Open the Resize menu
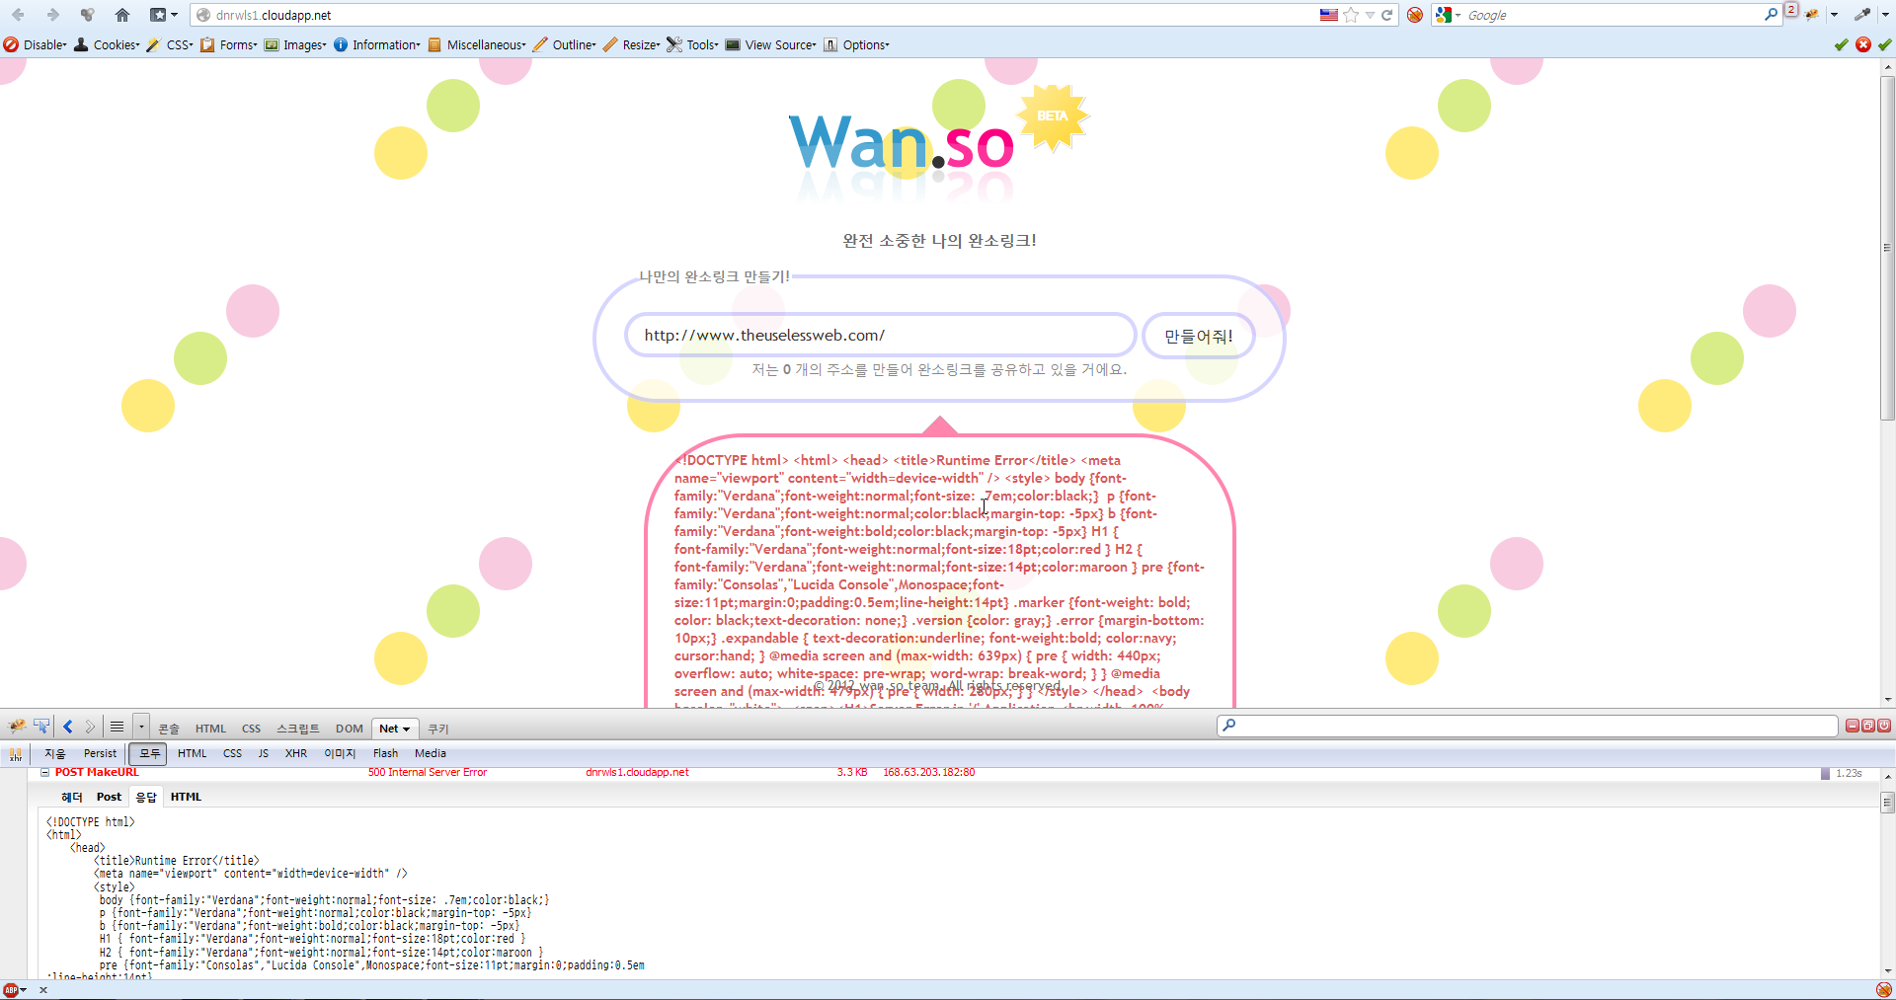1896x1000 pixels. [632, 44]
